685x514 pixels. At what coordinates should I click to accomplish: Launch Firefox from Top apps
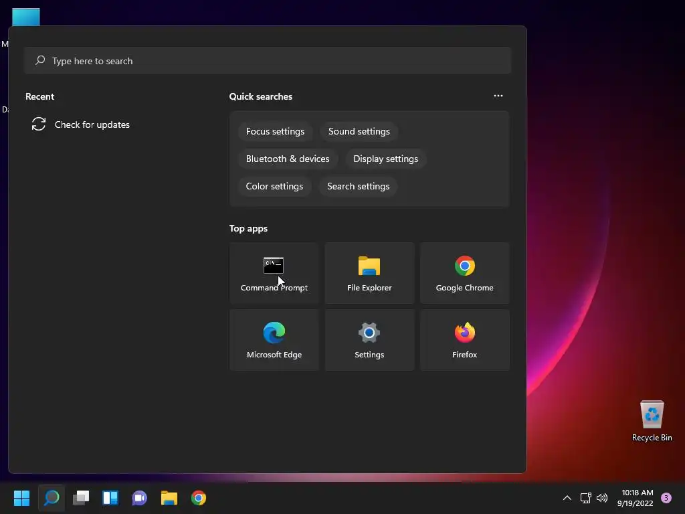[464, 340]
